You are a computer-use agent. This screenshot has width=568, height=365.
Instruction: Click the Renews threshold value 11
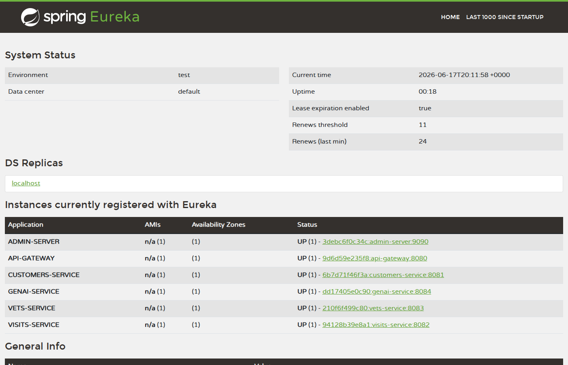coord(423,125)
